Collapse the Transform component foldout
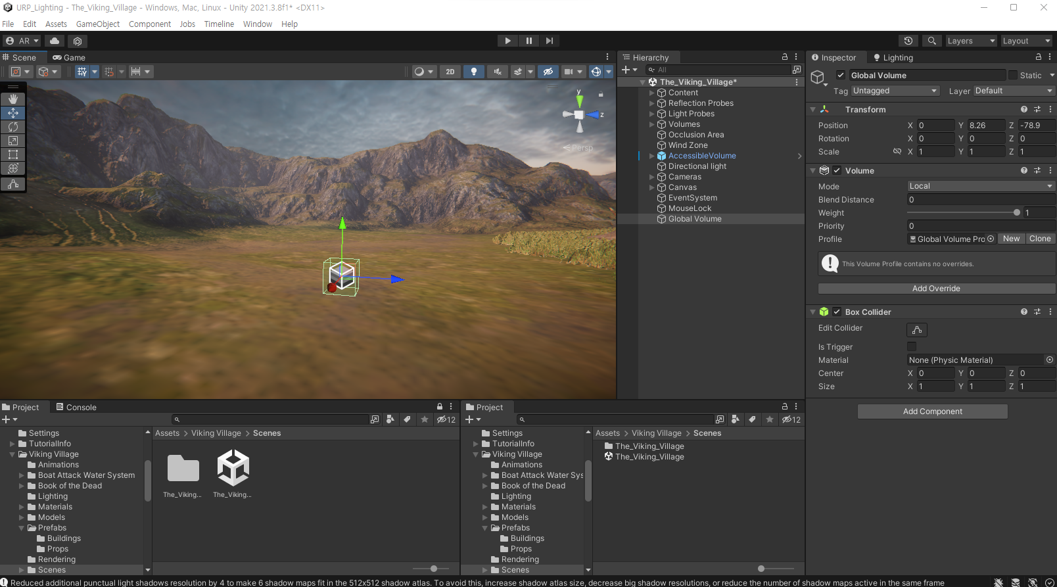 (x=813, y=110)
